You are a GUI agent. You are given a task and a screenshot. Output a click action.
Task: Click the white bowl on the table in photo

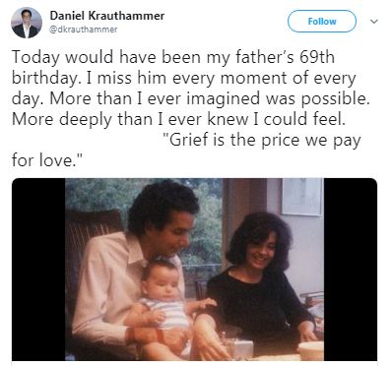310,351
